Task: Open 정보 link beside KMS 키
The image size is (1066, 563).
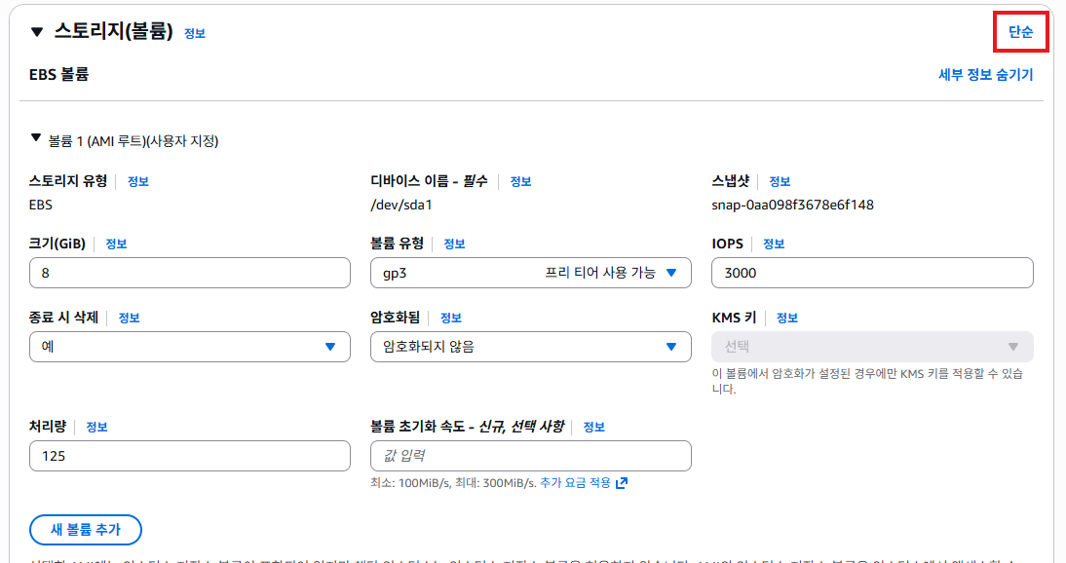Action: click(786, 318)
